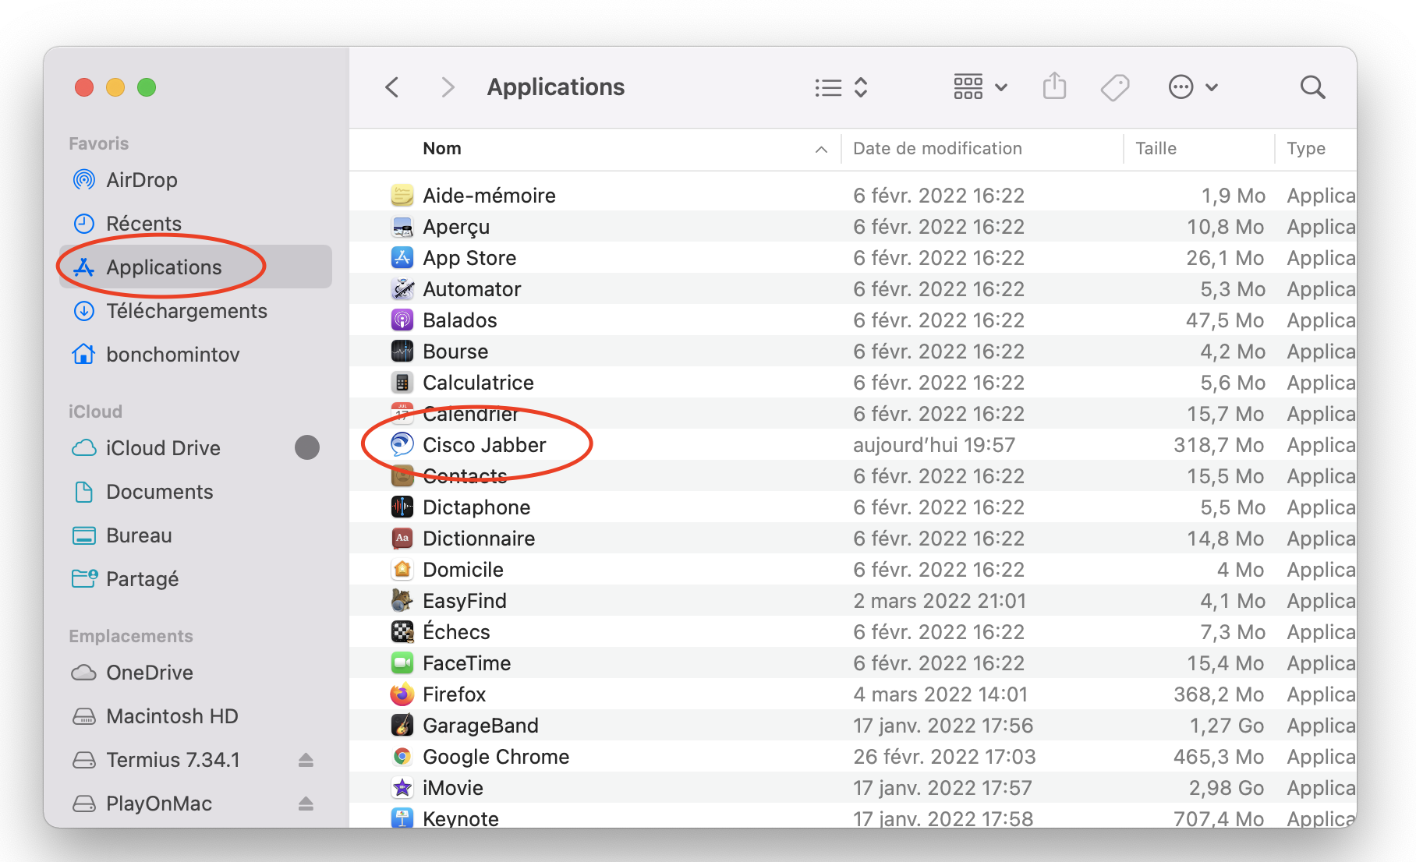The width and height of the screenshot is (1416, 862).
Task: Select the GarageBand icon
Action: 402,726
